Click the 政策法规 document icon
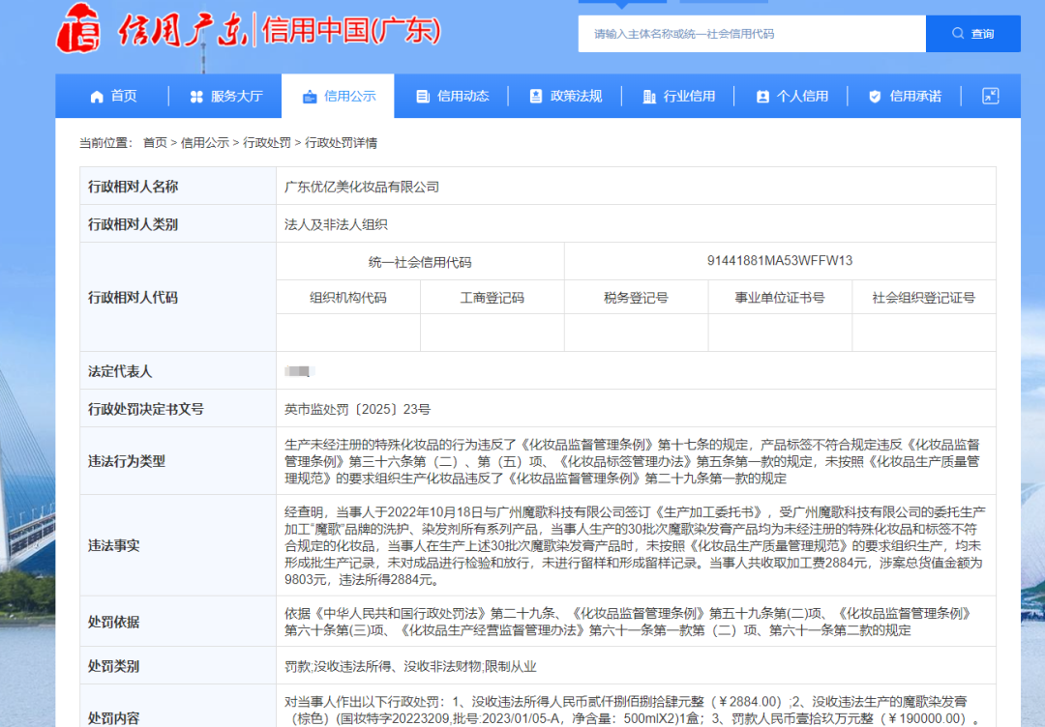The width and height of the screenshot is (1045, 727). tap(536, 97)
